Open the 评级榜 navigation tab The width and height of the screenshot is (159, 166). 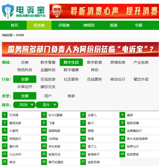click(x=64, y=25)
